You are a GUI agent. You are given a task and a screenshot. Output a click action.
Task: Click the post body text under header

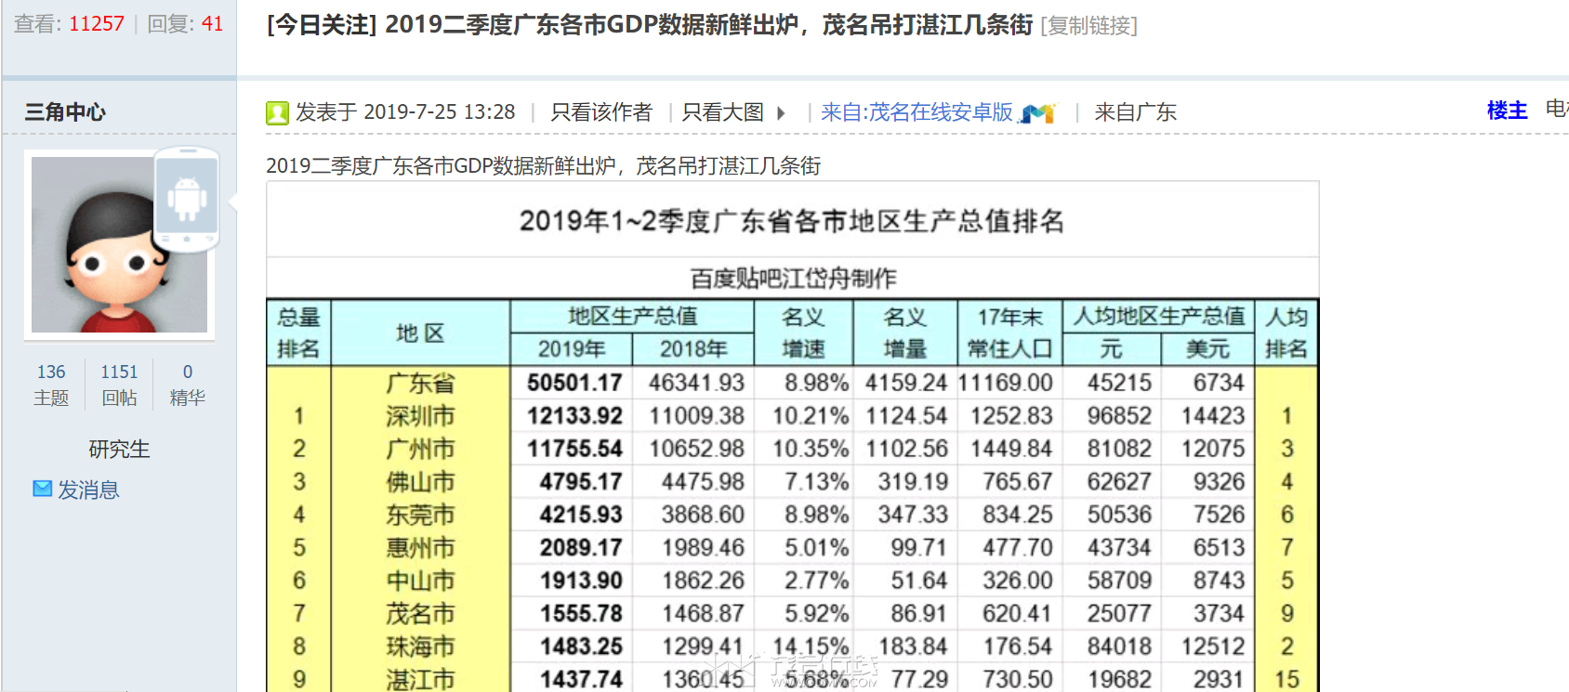tap(543, 166)
